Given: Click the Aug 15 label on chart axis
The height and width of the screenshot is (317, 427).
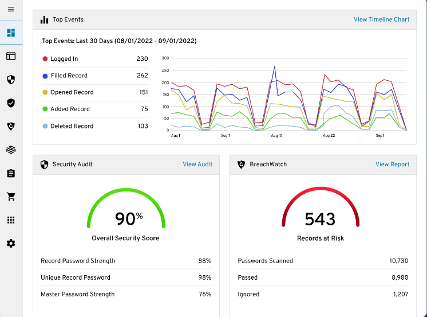Looking at the screenshot, I should (276, 136).
